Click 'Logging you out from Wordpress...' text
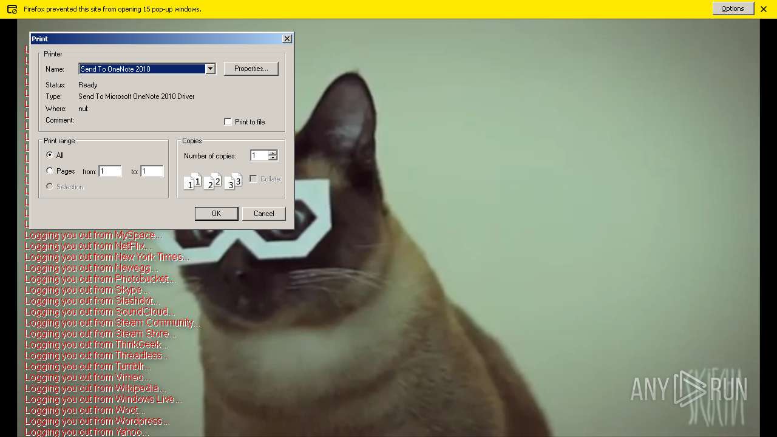Viewport: 777px width, 437px height. tap(97, 421)
